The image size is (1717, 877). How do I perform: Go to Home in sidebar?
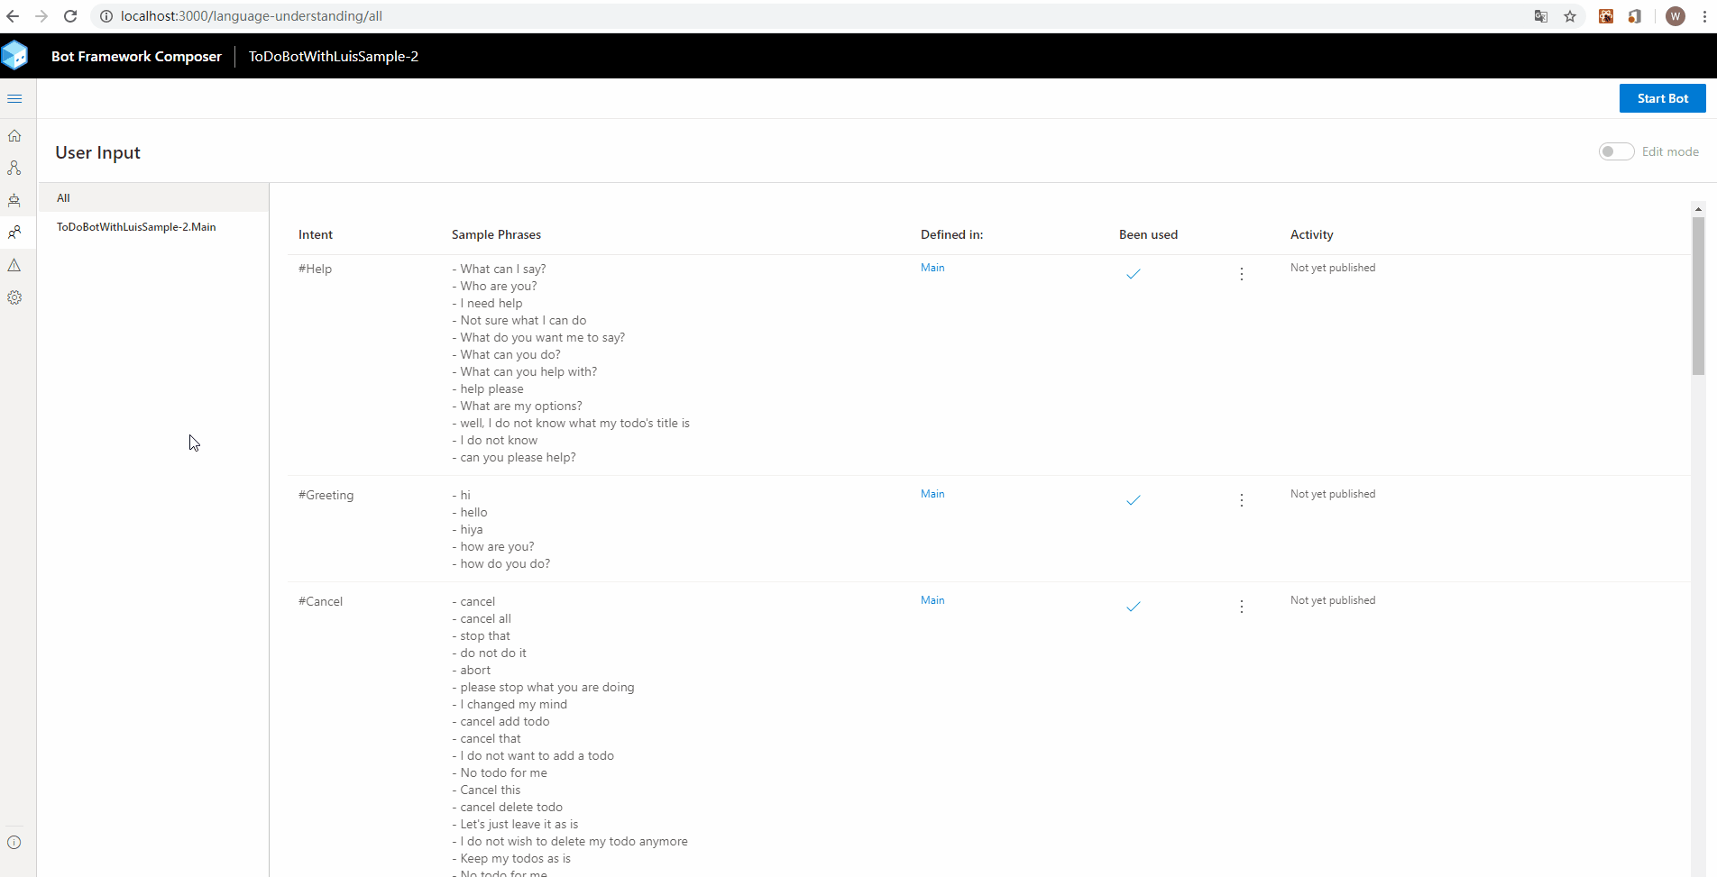coord(14,135)
